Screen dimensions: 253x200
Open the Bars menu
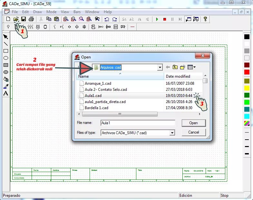click(77, 12)
